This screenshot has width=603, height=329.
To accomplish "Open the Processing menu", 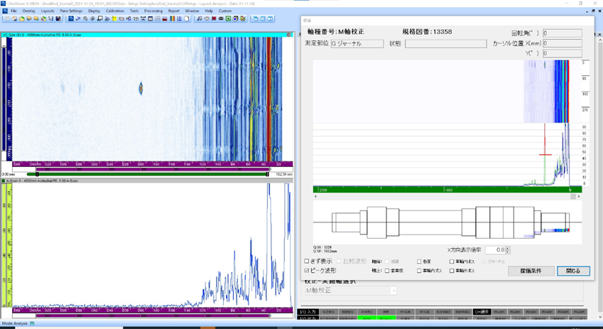I will tap(153, 11).
